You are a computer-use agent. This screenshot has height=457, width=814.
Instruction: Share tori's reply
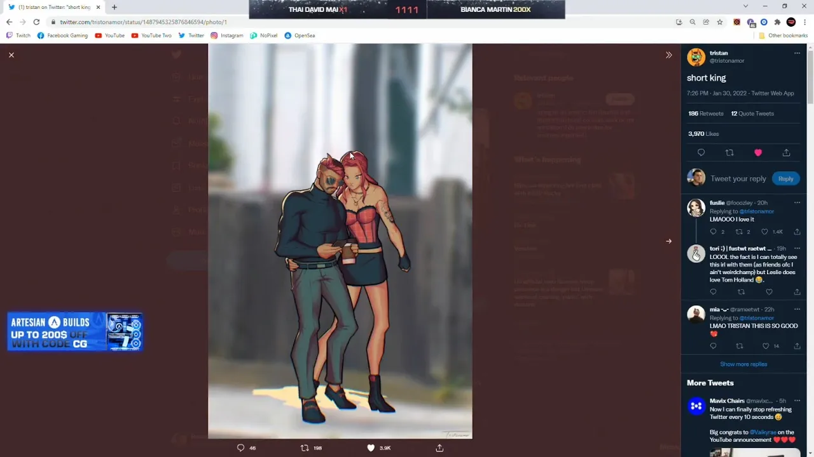point(797,292)
